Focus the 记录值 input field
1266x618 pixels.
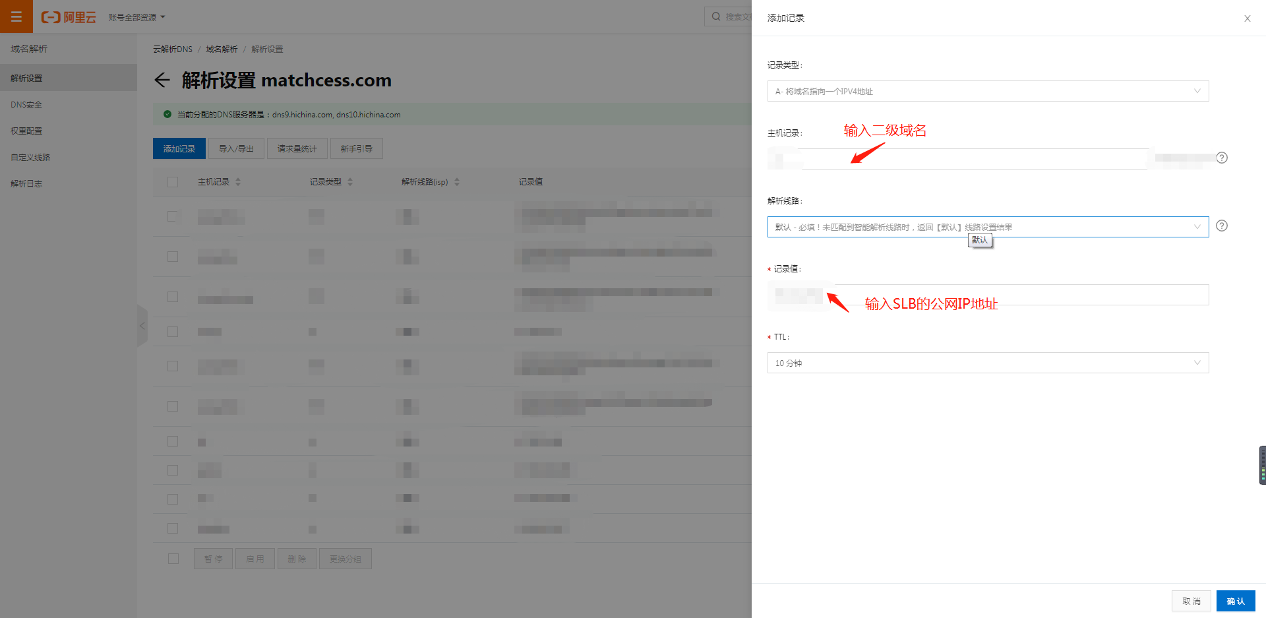click(1015, 295)
